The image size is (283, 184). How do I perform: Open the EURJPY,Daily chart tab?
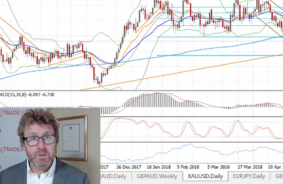[x=249, y=176]
